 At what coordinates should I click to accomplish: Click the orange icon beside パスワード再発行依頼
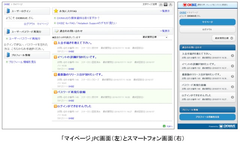click(55, 92)
